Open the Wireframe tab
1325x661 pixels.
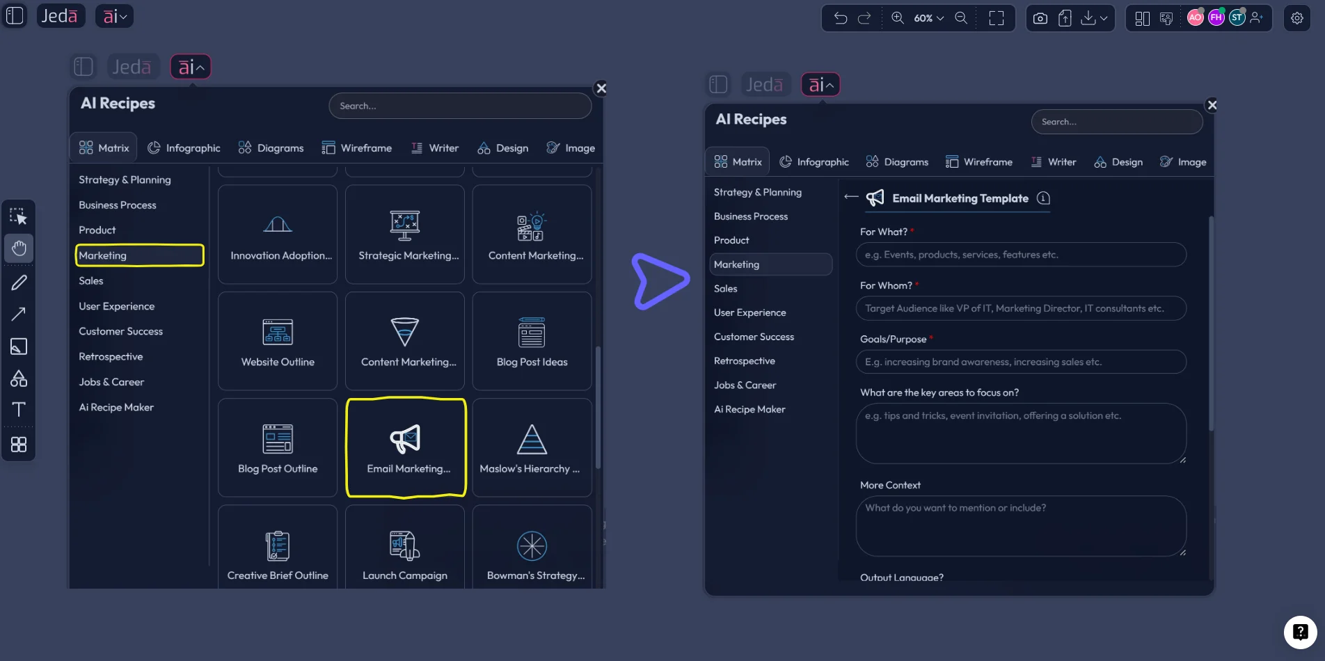(357, 148)
